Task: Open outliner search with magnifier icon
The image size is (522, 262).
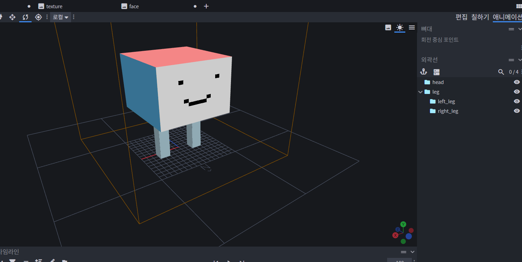Action: click(x=501, y=72)
